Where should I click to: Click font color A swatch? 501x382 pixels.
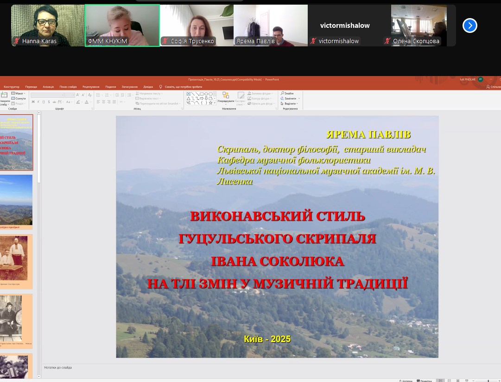(x=87, y=102)
